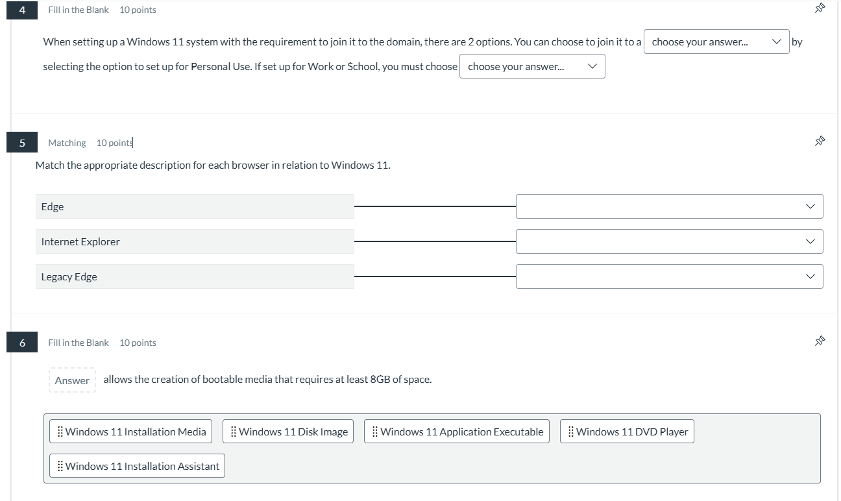Click the Internet Explorer match item
The width and height of the screenshot is (841, 501).
(x=195, y=241)
